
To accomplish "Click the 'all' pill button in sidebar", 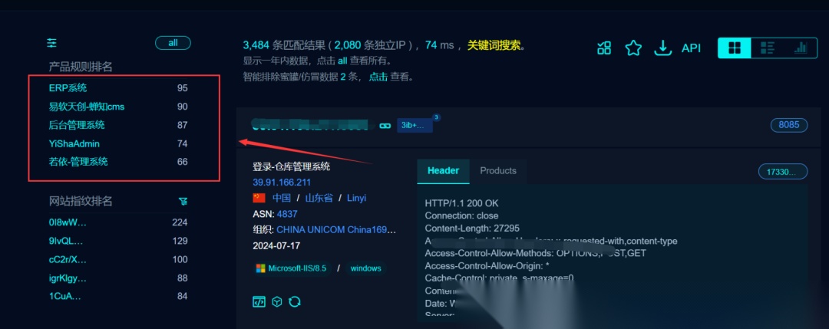I will click(173, 43).
